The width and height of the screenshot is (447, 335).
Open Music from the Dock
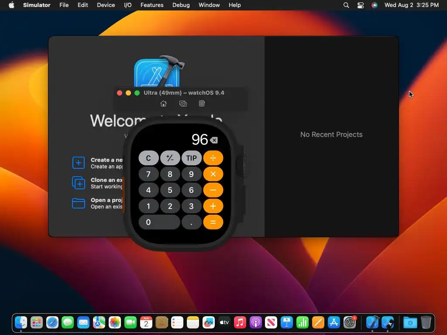240,322
